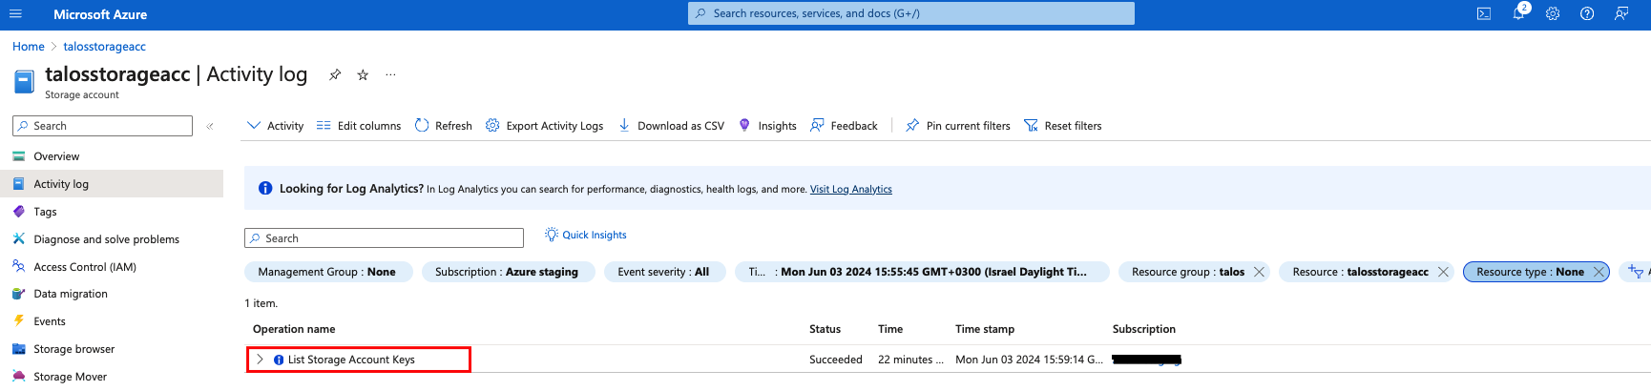Open the Subscription Azure staging filter
Screen dimensions: 1651x391
[507, 272]
